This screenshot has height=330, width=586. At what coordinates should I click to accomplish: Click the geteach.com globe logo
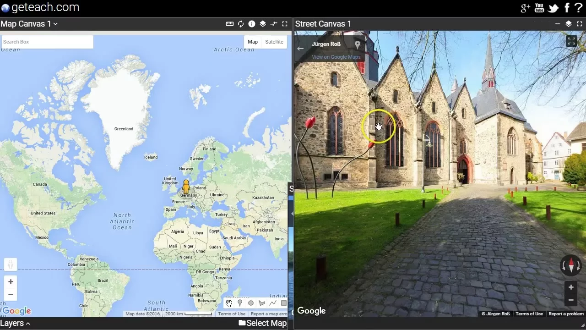5,8
